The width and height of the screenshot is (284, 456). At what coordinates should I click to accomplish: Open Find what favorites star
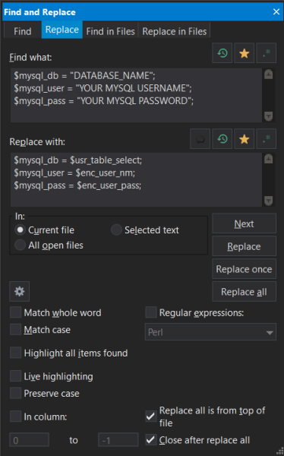[245, 53]
